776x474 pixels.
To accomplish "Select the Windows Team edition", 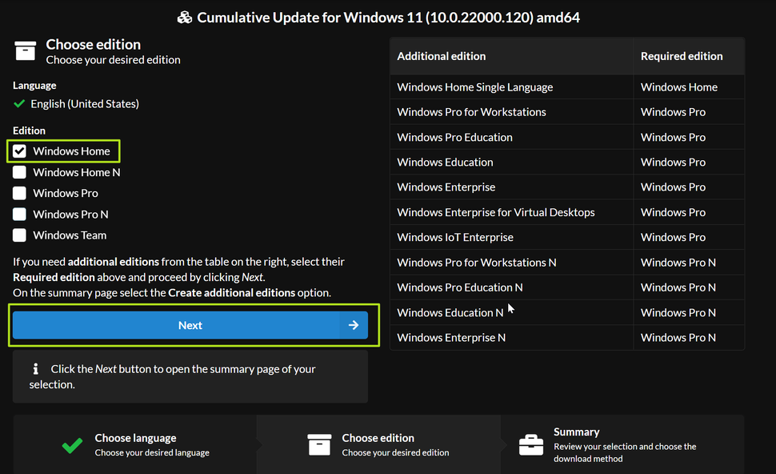I will click(x=18, y=235).
